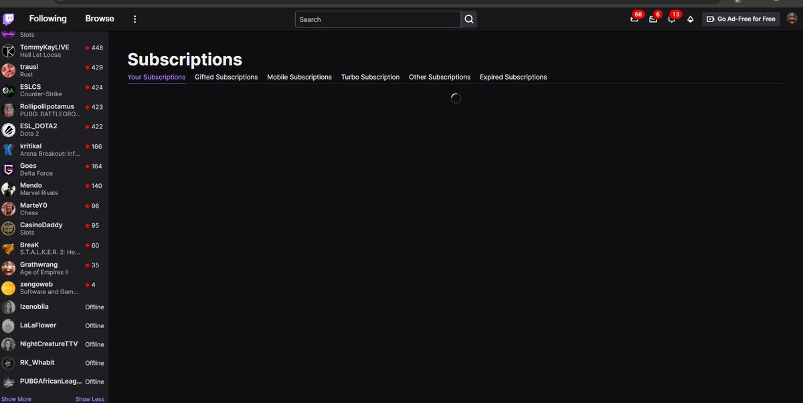Select Goes channel name
Screen dimensions: 803x403
click(x=28, y=166)
